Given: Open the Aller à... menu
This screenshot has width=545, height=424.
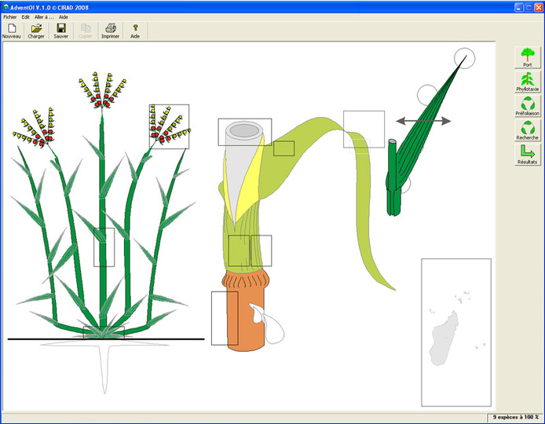Looking at the screenshot, I should [44, 16].
